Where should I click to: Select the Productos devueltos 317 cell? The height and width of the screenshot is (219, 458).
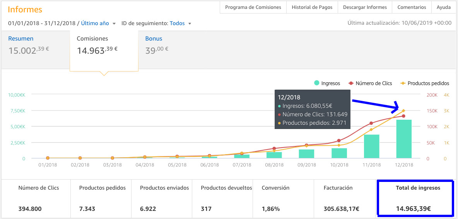tap(222, 199)
